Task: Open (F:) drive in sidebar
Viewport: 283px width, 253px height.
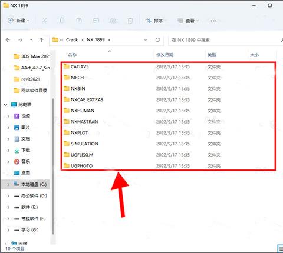Action: tap(29, 218)
